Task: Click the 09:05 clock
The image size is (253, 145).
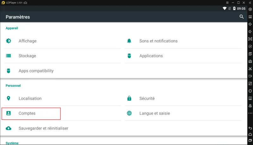Action: [x=241, y=9]
